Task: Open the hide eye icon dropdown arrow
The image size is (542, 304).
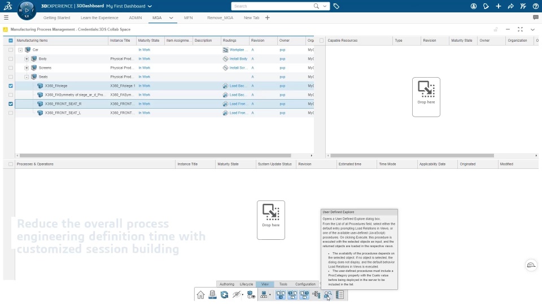Action: [x=242, y=295]
